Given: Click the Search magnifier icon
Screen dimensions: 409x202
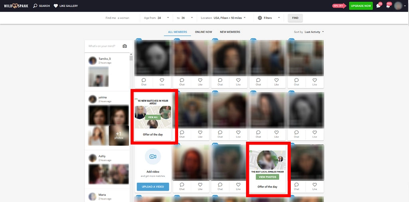Looking at the screenshot, I should (x=35, y=6).
